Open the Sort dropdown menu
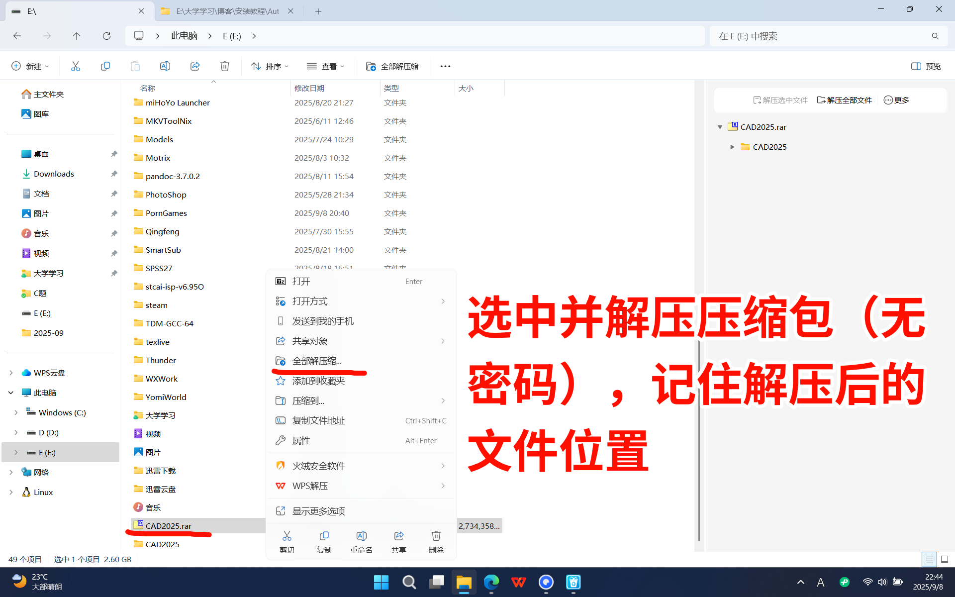This screenshot has height=597, width=955. [x=270, y=66]
